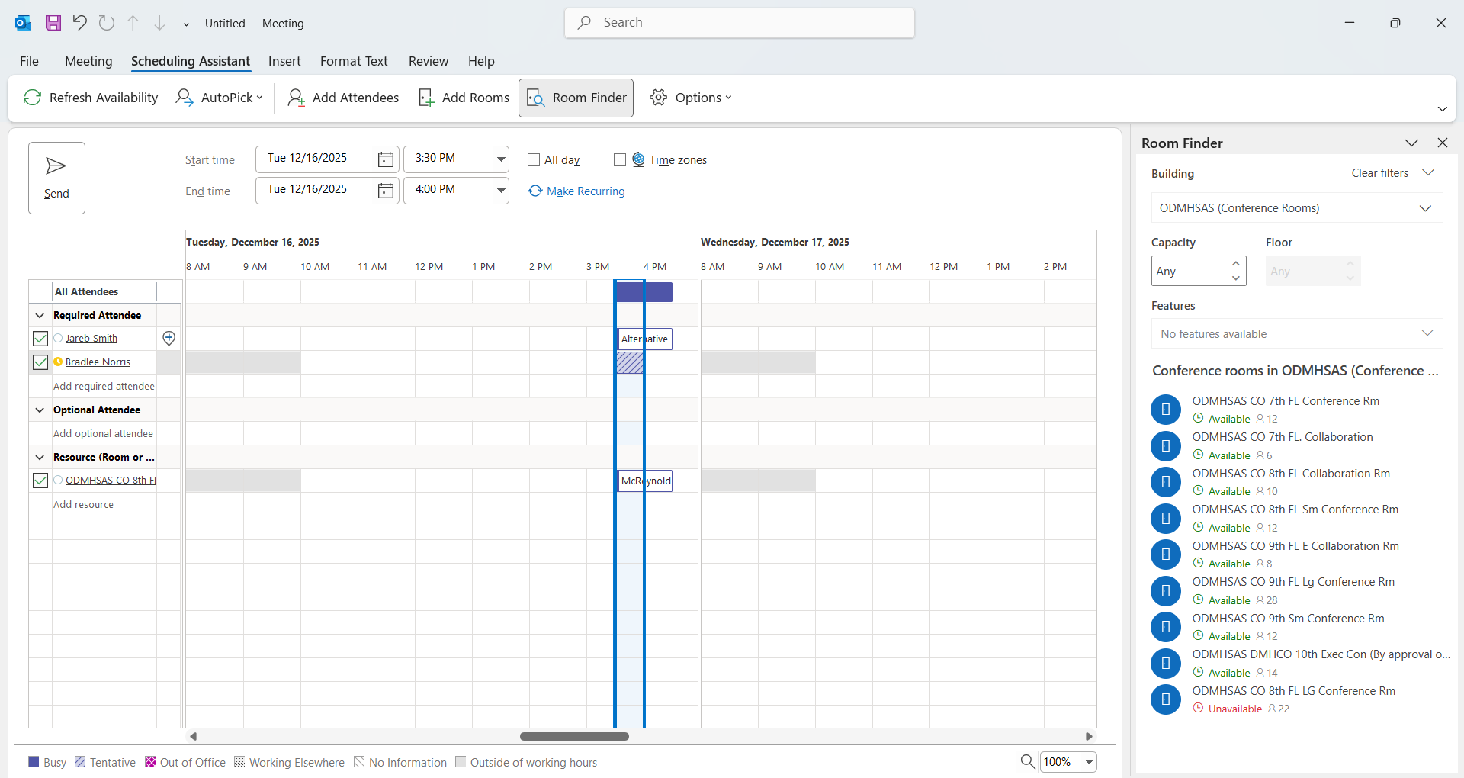Screen dimensions: 1464x778
Task: Click Clear filters in Room Finder
Action: (1379, 173)
